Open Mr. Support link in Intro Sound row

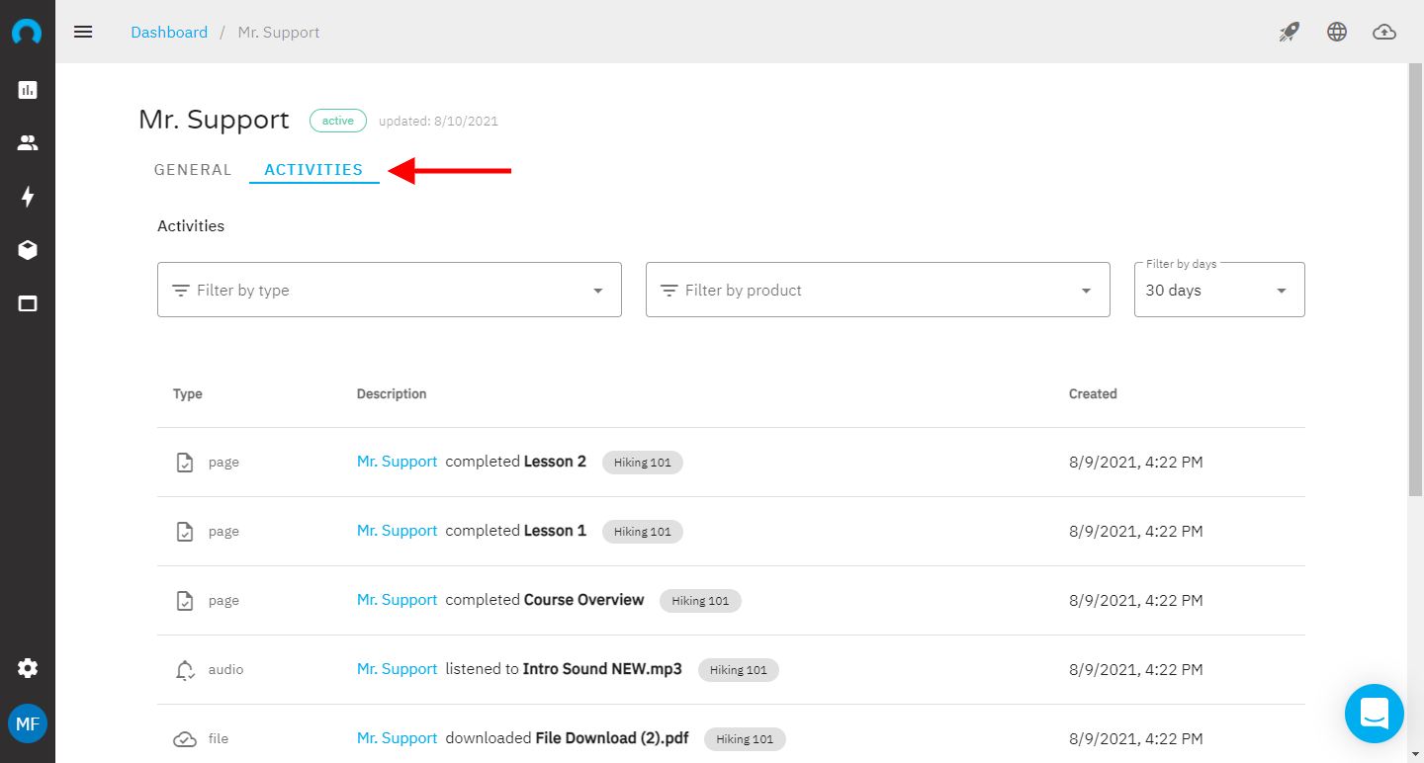397,669
